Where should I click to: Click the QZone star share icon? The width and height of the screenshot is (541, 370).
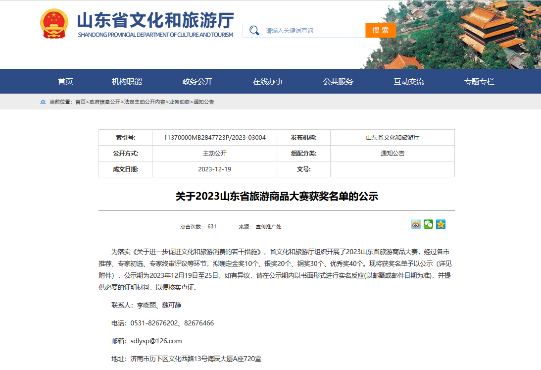click(x=441, y=224)
